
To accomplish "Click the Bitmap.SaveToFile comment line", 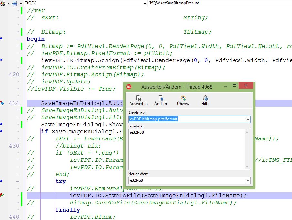I will click(132, 203).
